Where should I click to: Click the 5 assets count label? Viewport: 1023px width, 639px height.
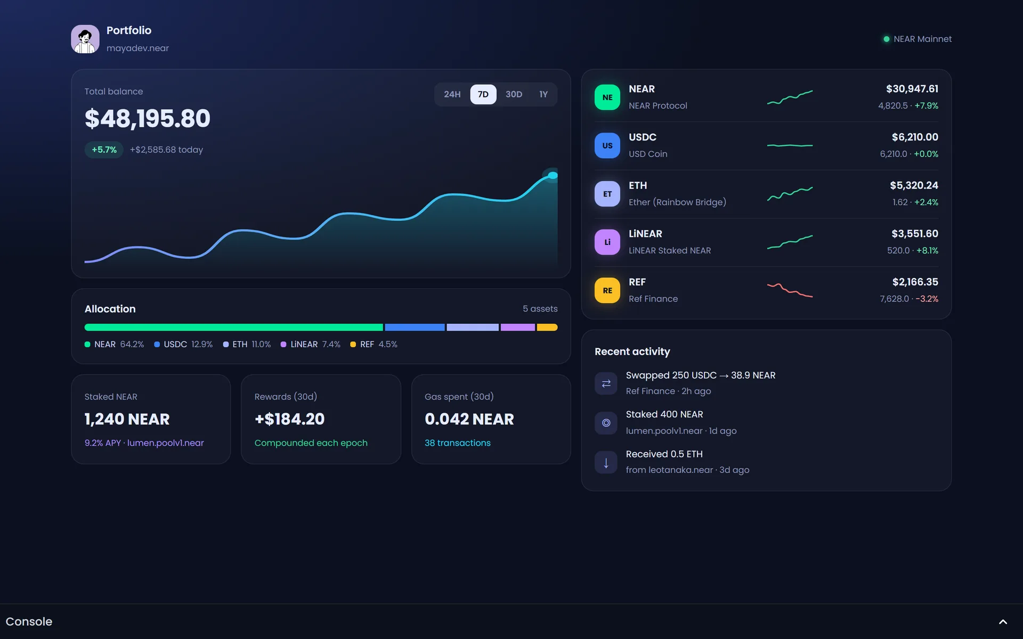click(540, 309)
